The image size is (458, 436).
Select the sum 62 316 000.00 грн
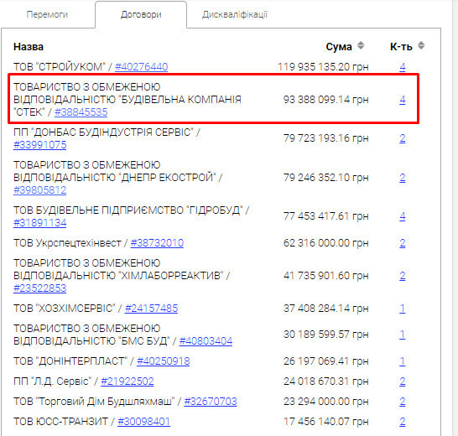click(326, 243)
